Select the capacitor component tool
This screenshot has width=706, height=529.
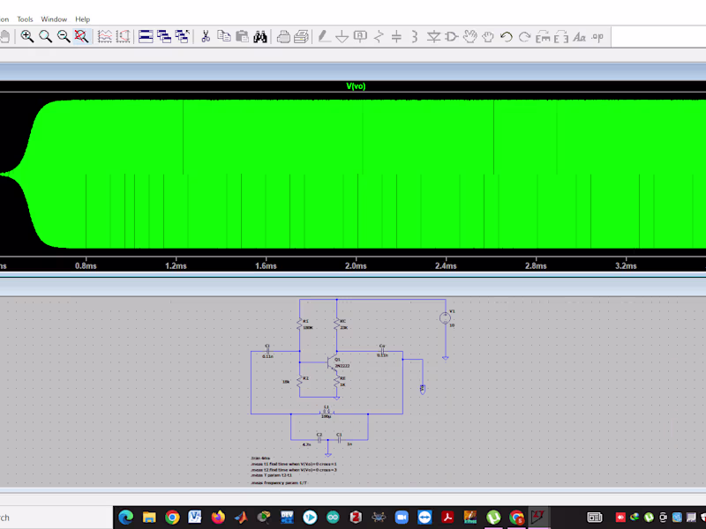point(397,36)
